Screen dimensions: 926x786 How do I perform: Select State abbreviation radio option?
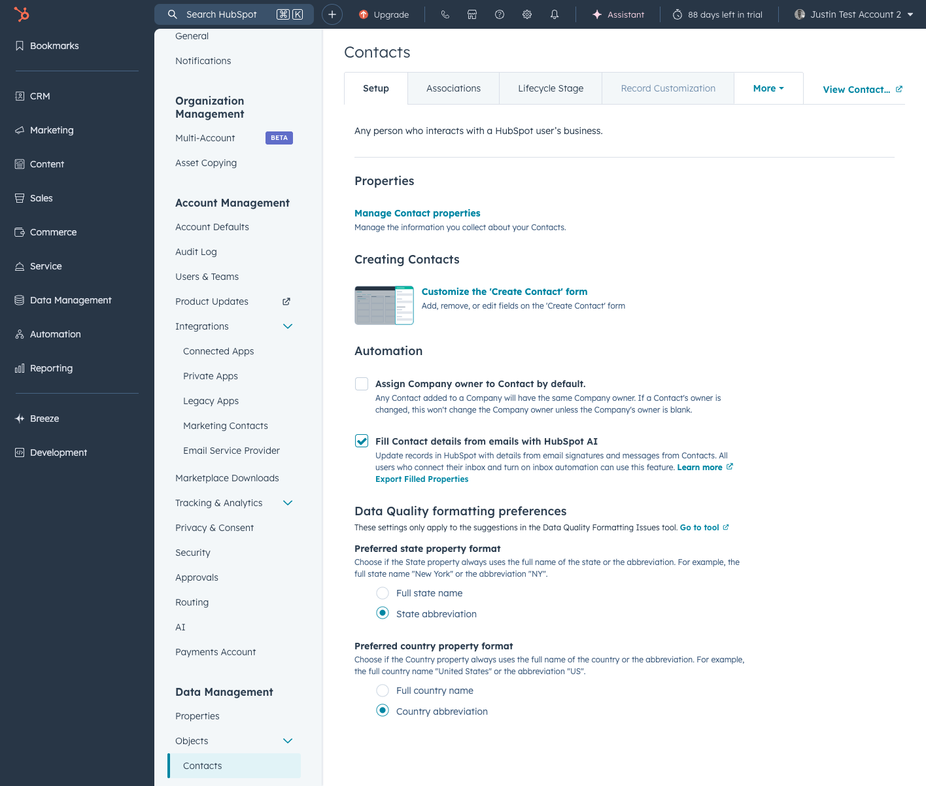(x=383, y=614)
